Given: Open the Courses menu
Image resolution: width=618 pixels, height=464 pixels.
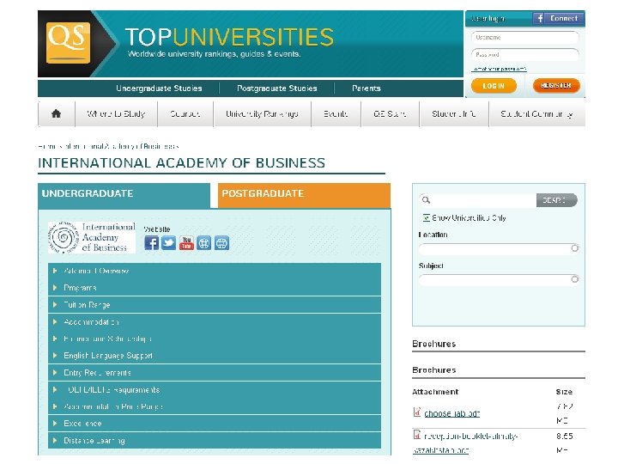Looking at the screenshot, I should tap(185, 114).
